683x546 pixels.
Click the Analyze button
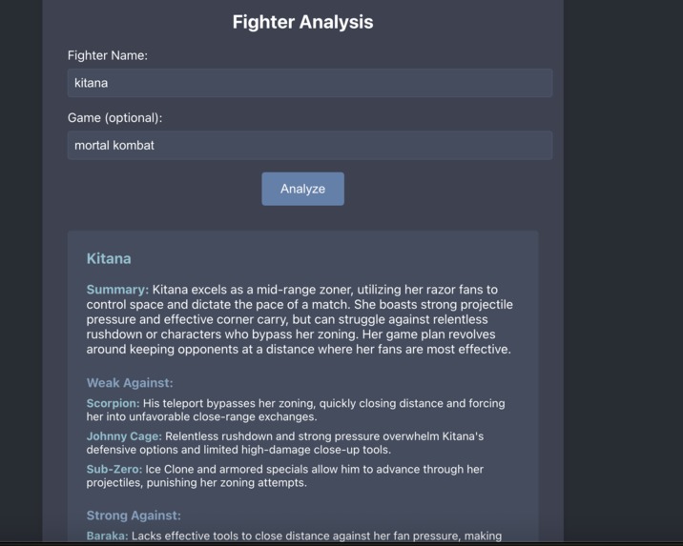(302, 189)
